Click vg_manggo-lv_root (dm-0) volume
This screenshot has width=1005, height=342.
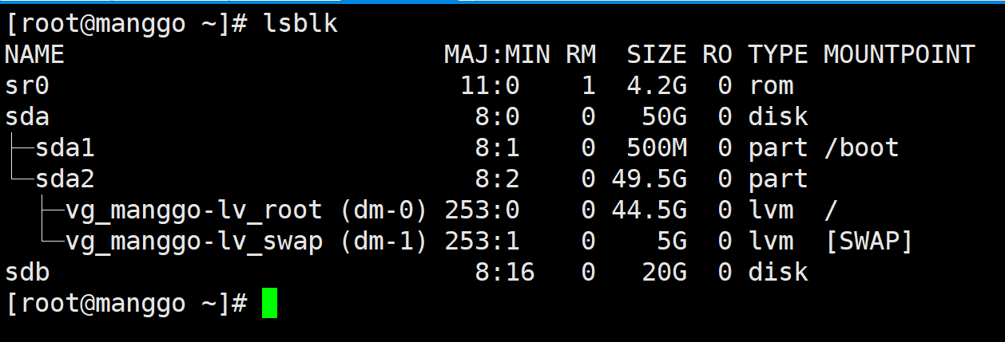(247, 210)
